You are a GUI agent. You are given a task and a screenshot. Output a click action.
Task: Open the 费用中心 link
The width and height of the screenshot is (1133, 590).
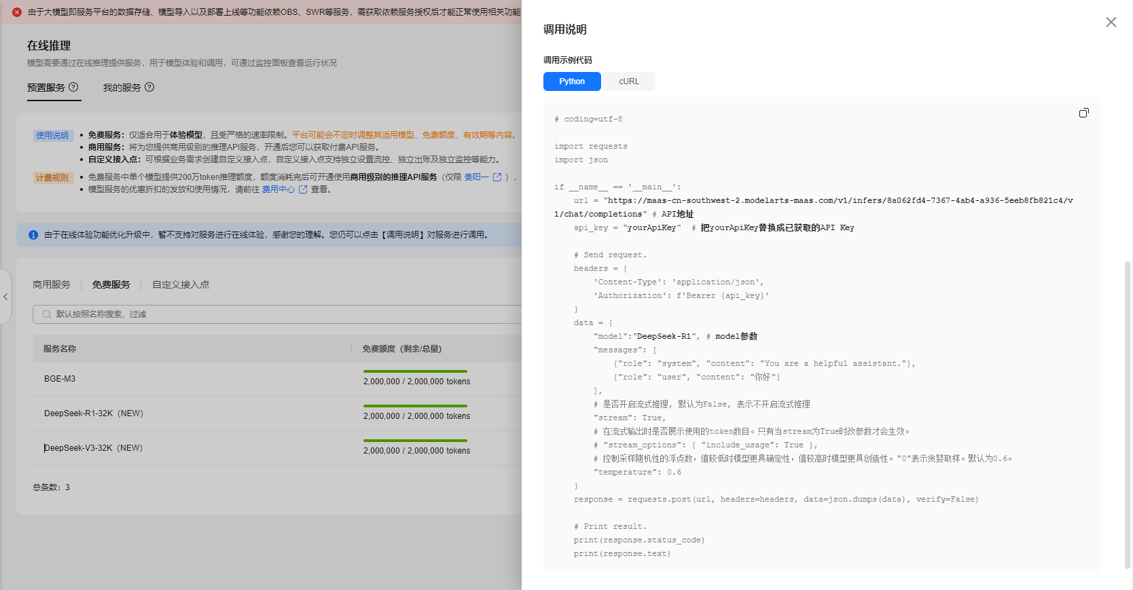[278, 189]
